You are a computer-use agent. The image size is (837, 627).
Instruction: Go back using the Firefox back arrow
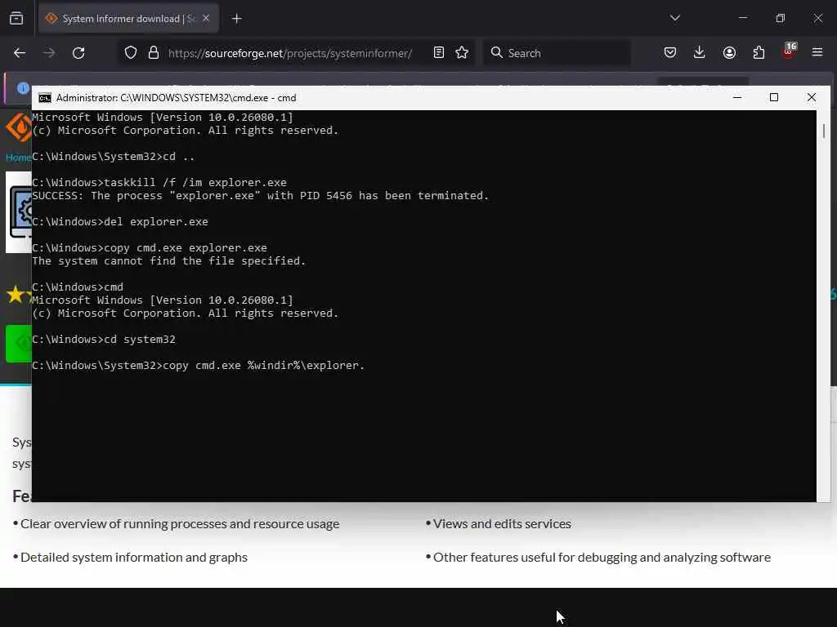tap(20, 53)
